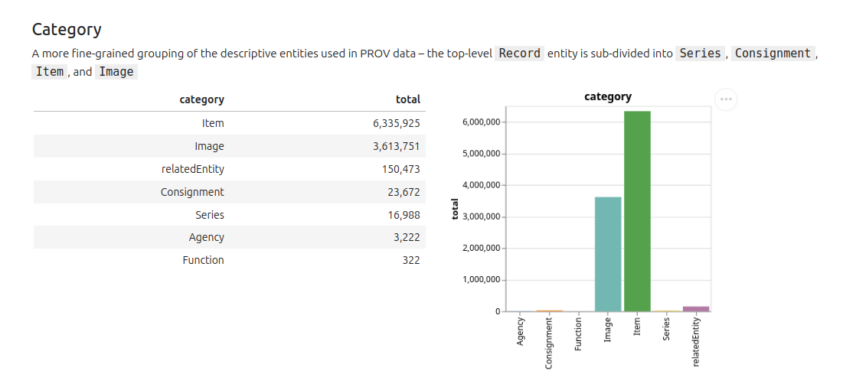Click the Function row with total 322
The height and width of the screenshot is (387, 843).
click(230, 260)
